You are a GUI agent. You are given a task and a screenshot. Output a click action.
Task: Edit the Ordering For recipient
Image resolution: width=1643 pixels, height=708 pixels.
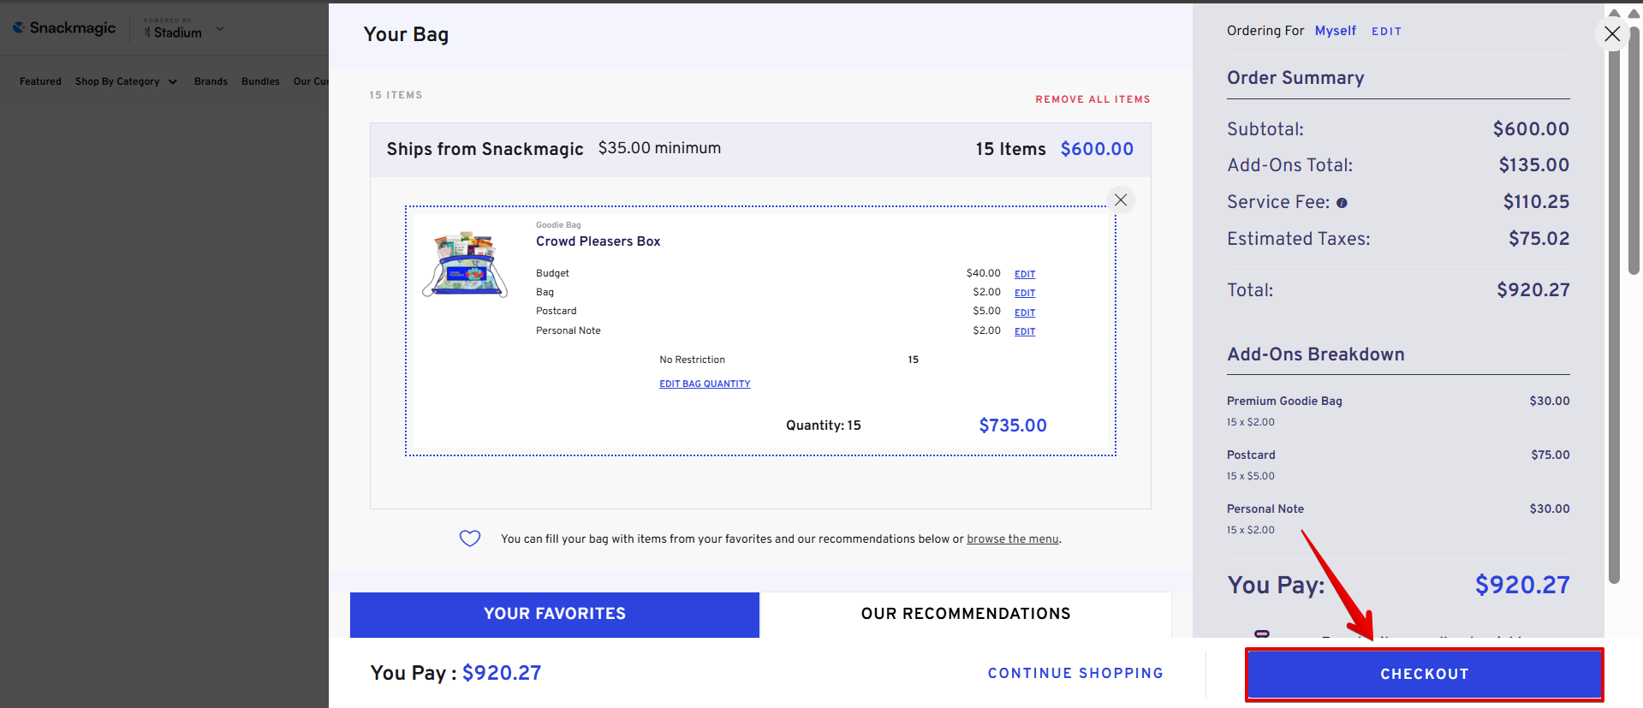pyautogui.click(x=1386, y=32)
